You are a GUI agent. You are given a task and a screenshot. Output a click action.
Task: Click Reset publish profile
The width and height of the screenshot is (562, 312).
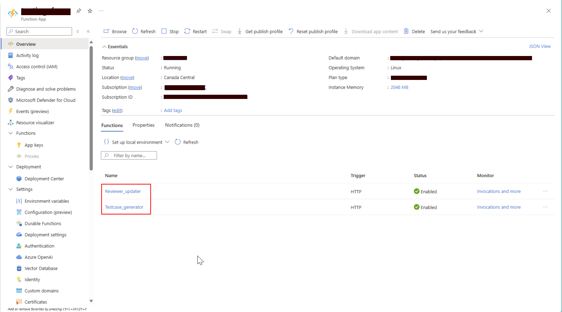[313, 31]
